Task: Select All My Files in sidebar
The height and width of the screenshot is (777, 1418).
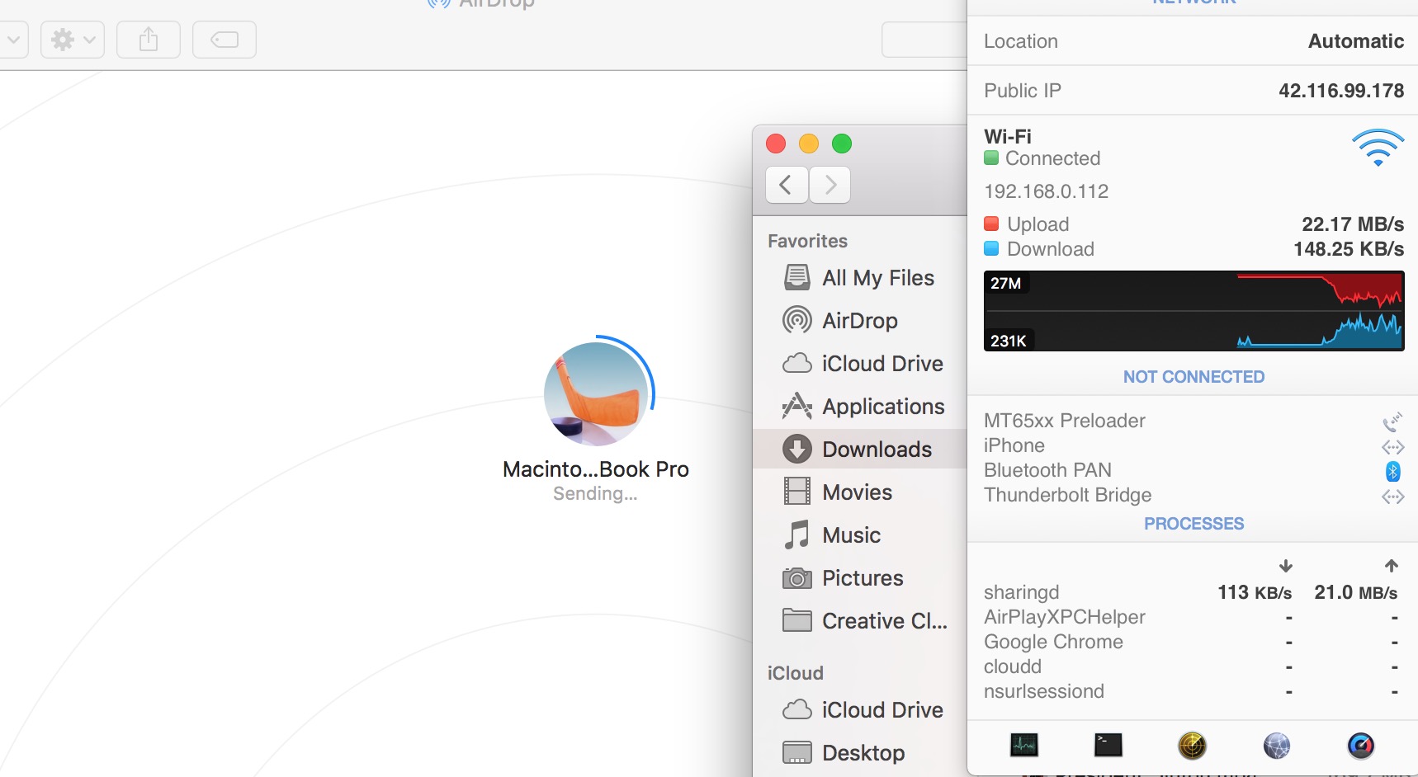Action: (859, 278)
